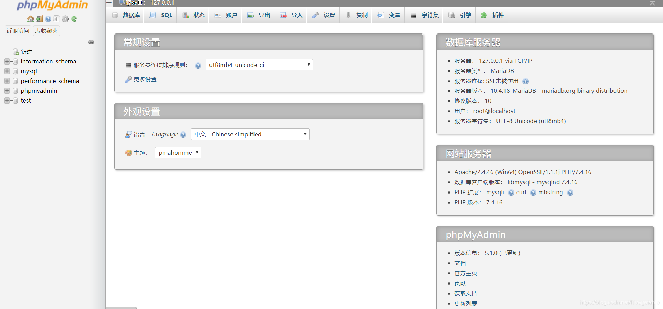
Task: Open the 变量 tab
Action: pyautogui.click(x=389, y=15)
